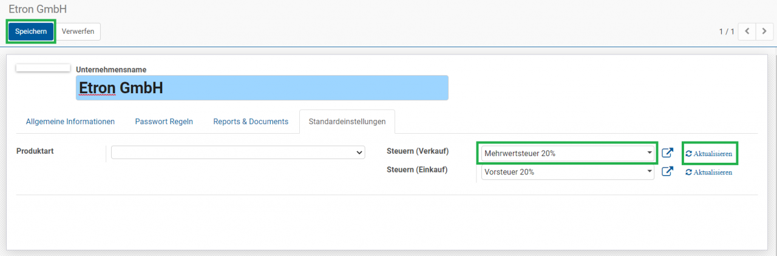
Task: Click the Etron GmbH company name field
Action: pos(262,88)
